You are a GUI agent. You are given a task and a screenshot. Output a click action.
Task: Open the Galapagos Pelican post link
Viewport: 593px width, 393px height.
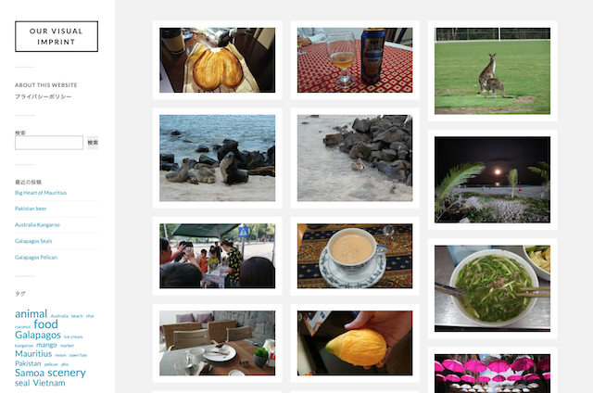click(x=36, y=257)
